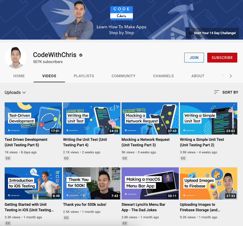Play the Writing the Unit Test thumbnail

coord(92,118)
